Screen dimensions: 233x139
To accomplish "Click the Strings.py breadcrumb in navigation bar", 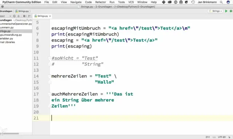I will [x=22, y=11].
